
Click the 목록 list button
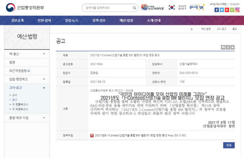(x=229, y=145)
